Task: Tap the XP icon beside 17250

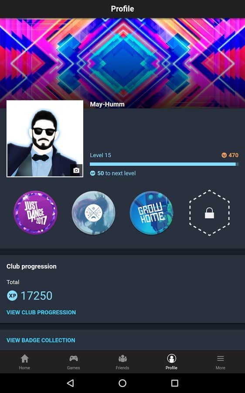Action: click(x=12, y=296)
